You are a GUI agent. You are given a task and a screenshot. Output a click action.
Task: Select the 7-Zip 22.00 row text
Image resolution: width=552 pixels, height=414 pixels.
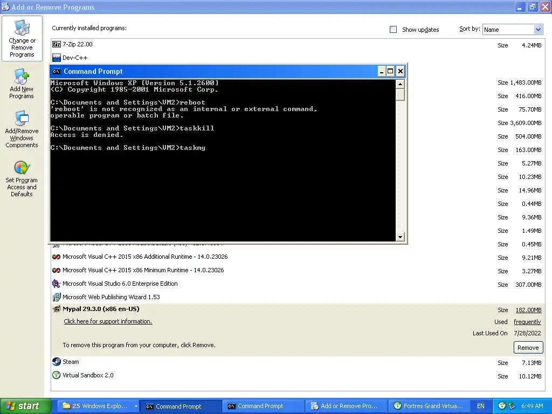78,44
